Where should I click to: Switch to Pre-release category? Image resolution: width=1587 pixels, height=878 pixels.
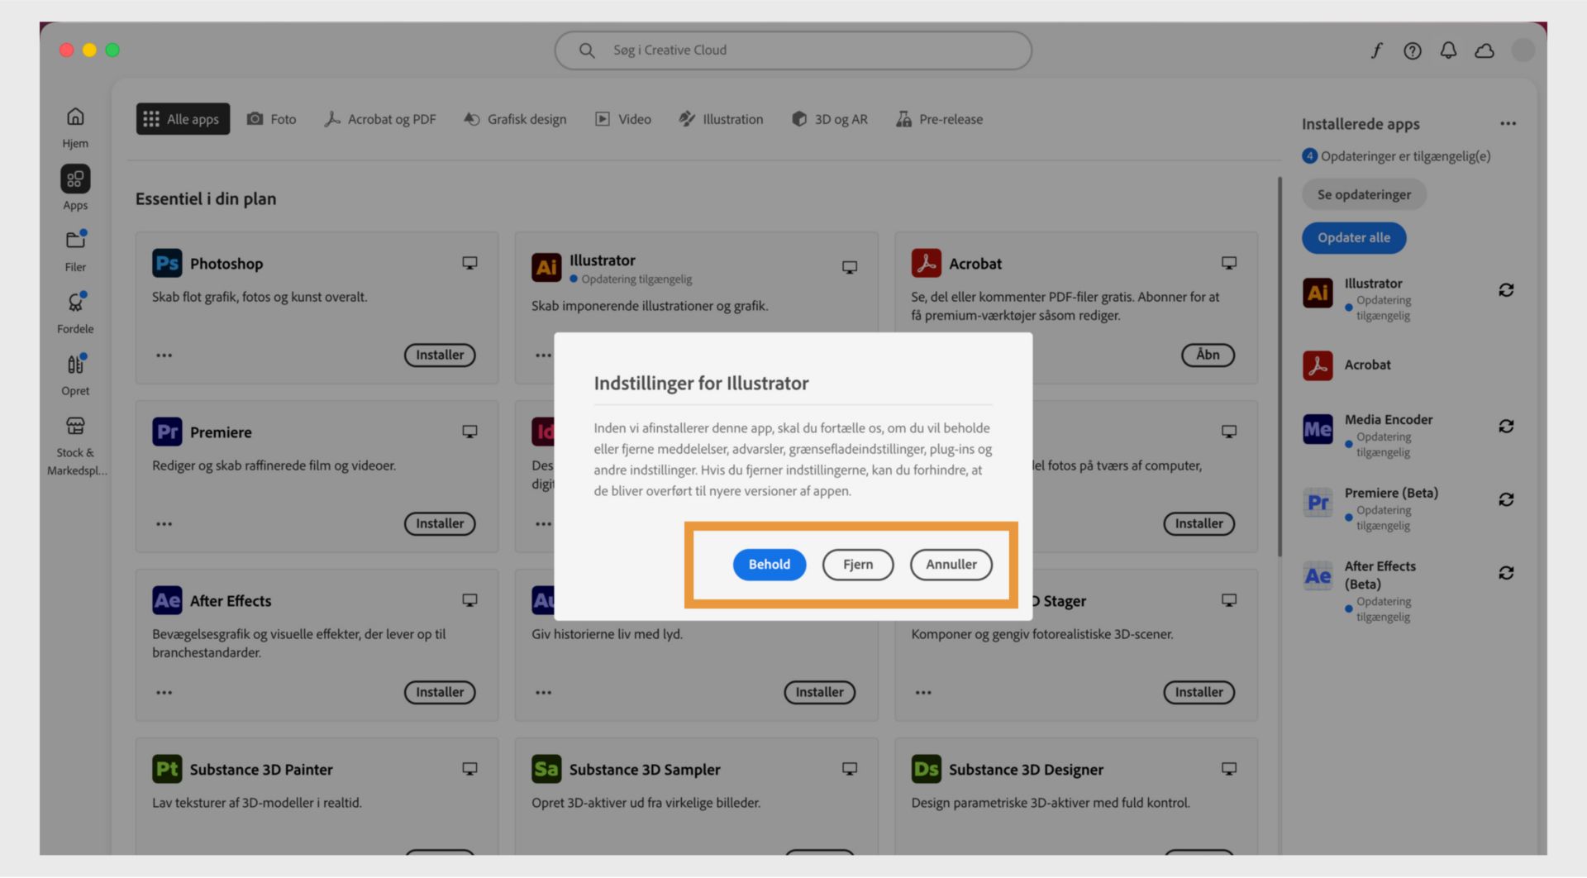pyautogui.click(x=940, y=119)
